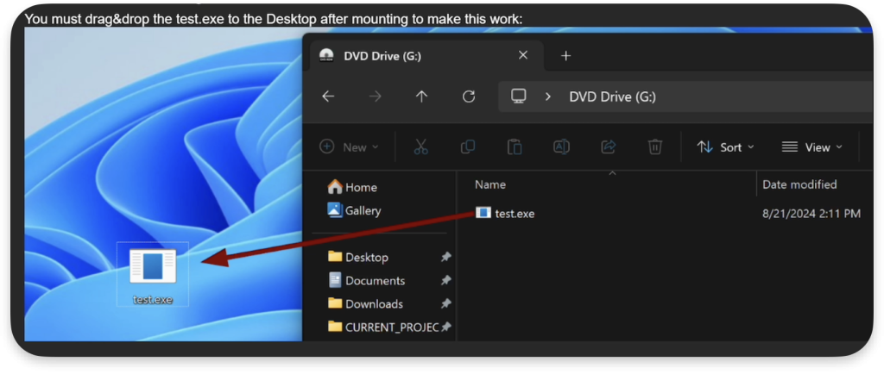Click the This PC monitor icon in address bar

pos(518,97)
